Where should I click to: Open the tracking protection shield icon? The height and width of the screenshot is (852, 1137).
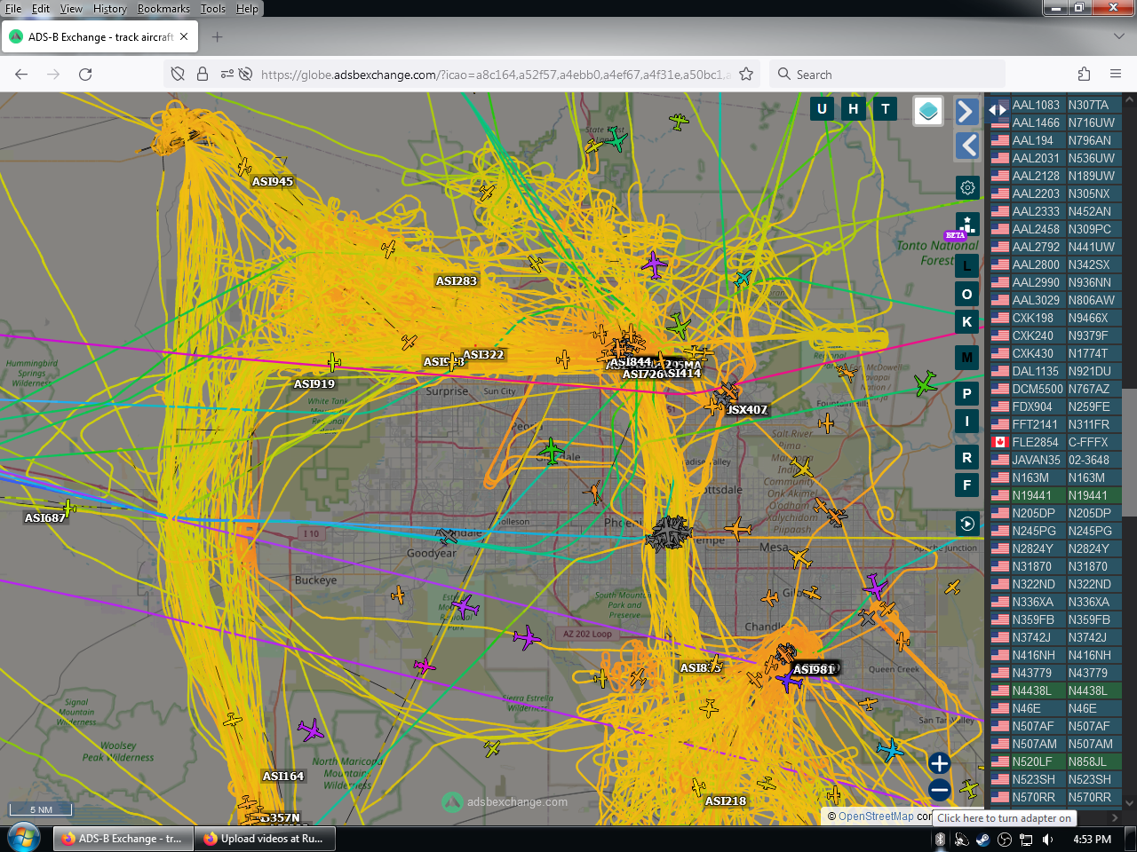[x=178, y=75]
